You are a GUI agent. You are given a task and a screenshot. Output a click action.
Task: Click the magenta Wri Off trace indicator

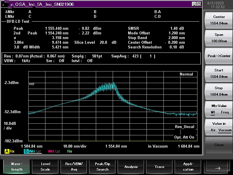(54, 151)
